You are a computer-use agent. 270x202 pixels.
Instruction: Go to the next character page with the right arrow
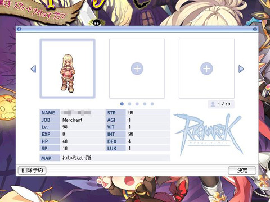[x=241, y=69]
